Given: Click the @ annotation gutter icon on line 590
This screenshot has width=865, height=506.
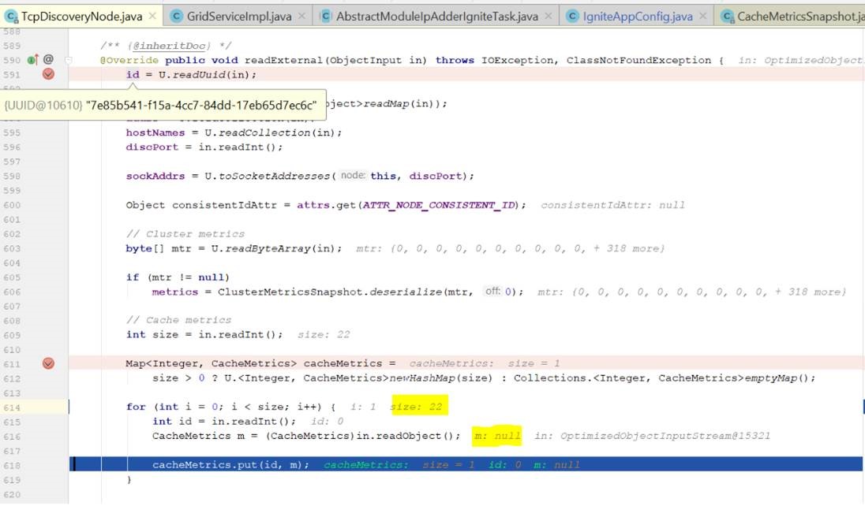Looking at the screenshot, I should [x=49, y=59].
